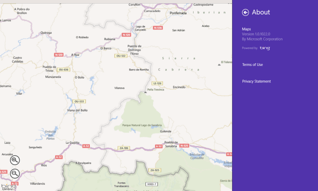Click the N103-7 road shield
Screen dimensions: 318x191
[152, 184]
